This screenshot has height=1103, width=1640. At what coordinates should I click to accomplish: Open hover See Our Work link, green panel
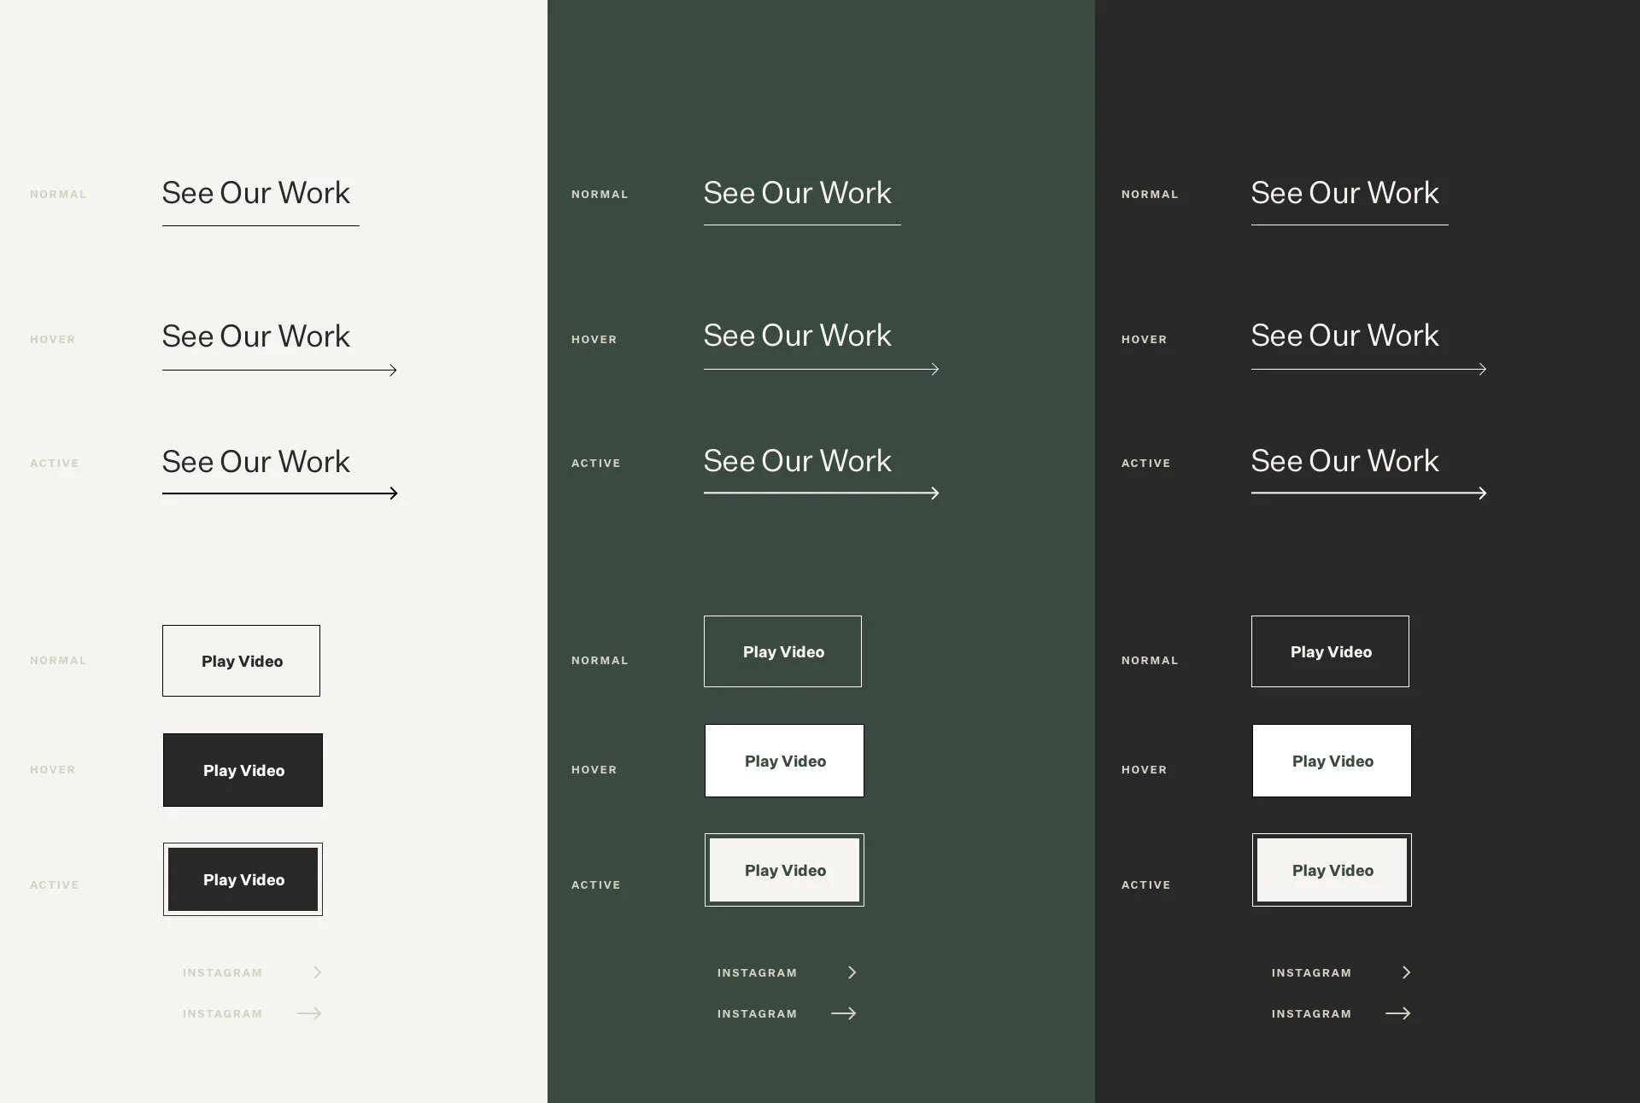(797, 336)
